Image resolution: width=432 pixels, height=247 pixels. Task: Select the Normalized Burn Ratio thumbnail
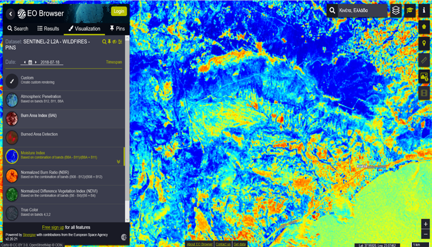pos(12,175)
